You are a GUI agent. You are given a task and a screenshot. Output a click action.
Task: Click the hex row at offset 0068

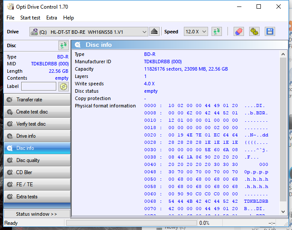coord(206,201)
